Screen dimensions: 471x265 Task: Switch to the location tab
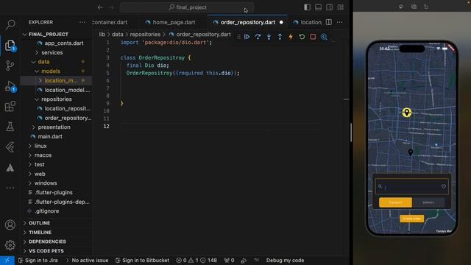pyautogui.click(x=308, y=22)
